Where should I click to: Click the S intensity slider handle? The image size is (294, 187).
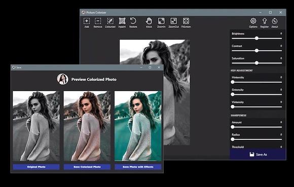tap(233, 94)
